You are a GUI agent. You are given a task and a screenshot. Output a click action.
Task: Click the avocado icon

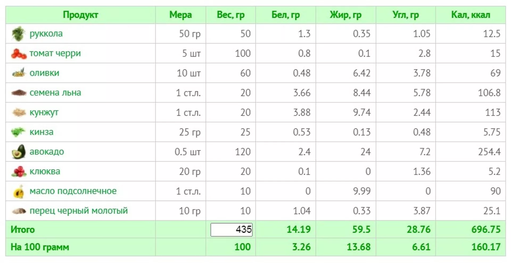(19, 152)
